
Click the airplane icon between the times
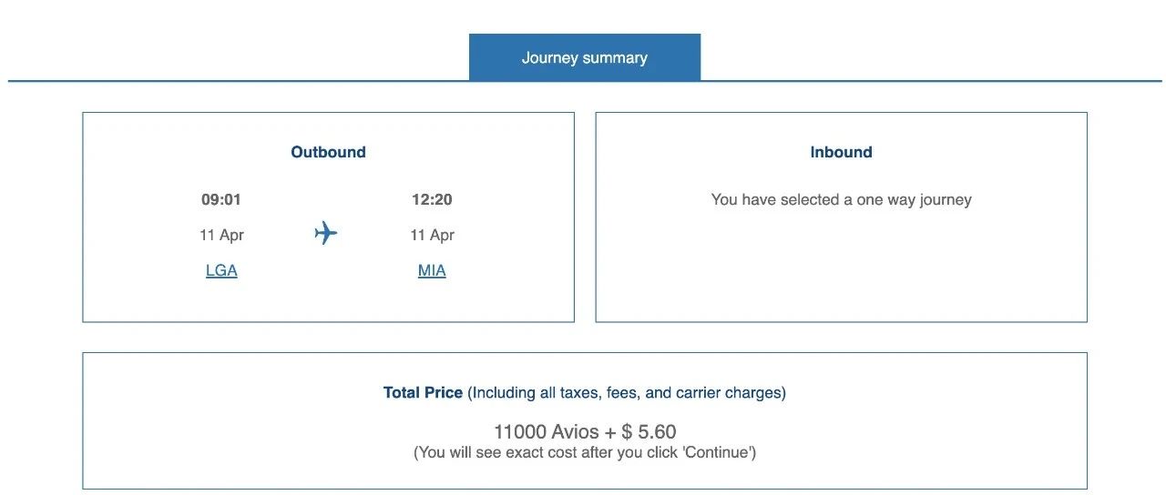coord(326,234)
